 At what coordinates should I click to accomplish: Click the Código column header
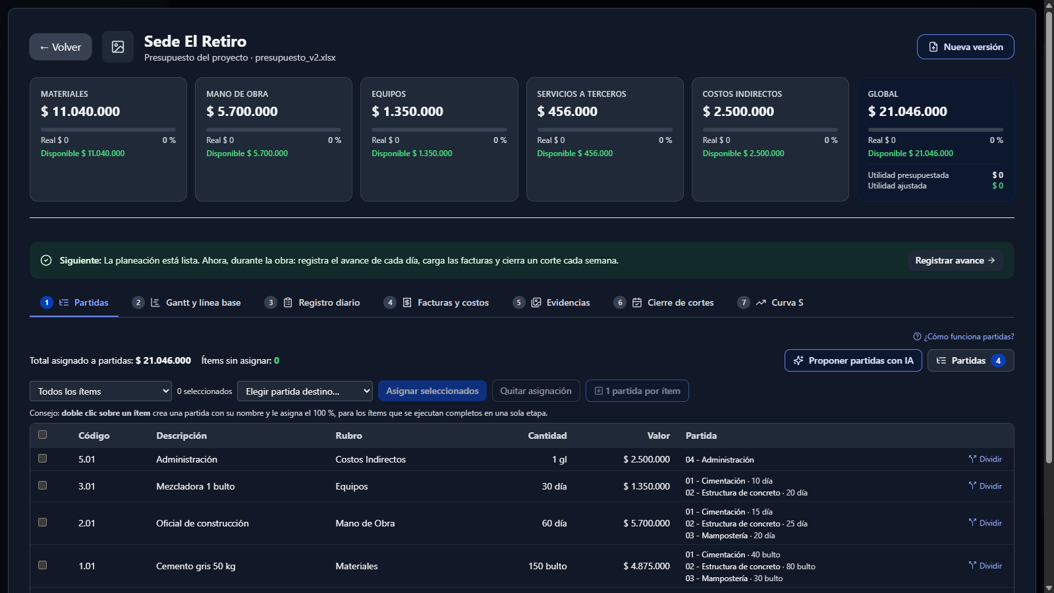(94, 436)
